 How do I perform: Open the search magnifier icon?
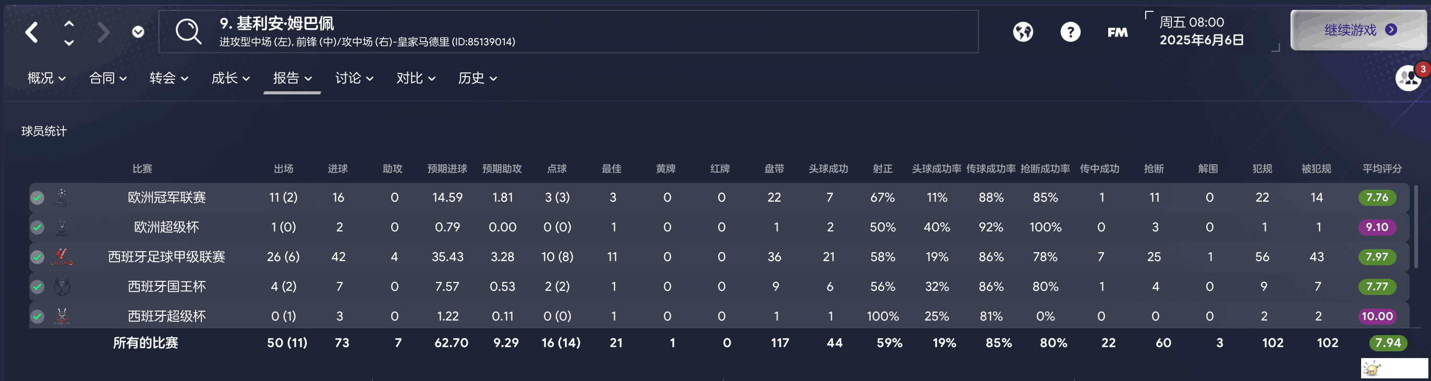click(x=188, y=32)
